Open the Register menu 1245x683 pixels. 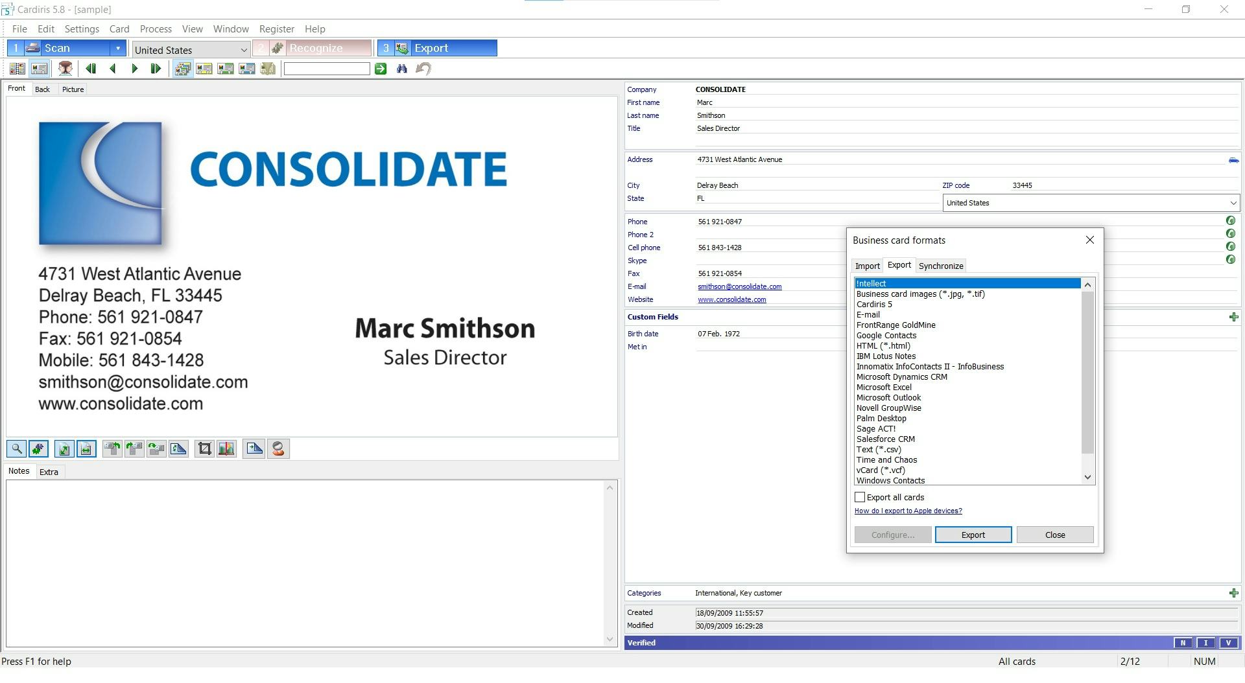tap(277, 29)
